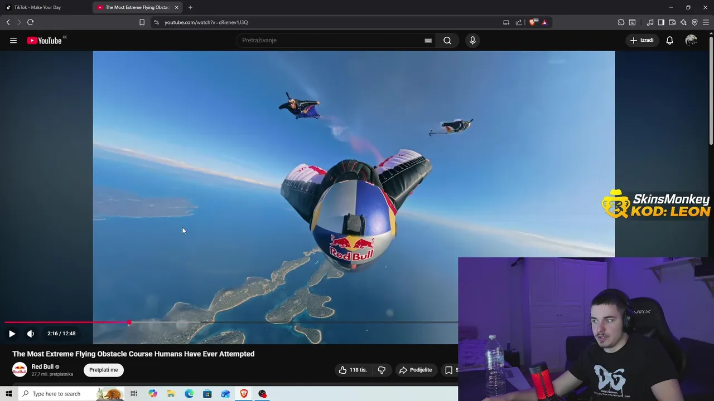Open Brave Wallet icon
714x401 pixels.
pos(672,22)
